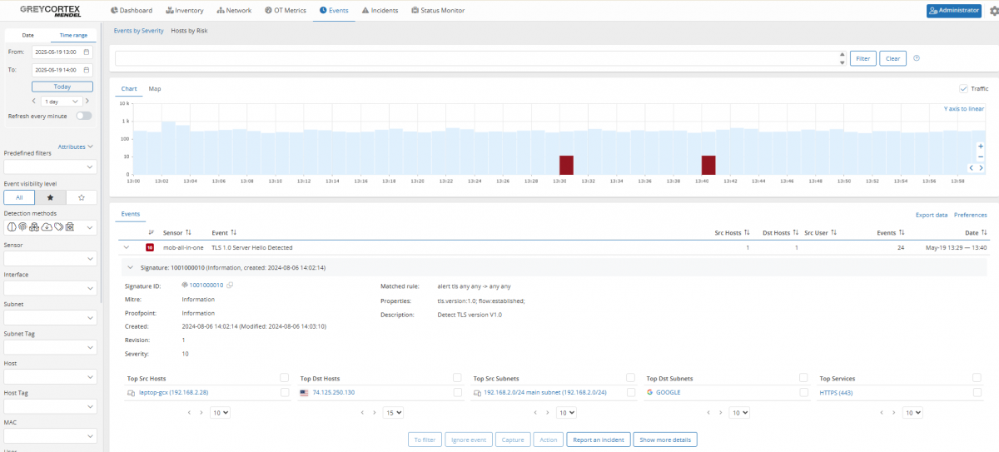This screenshot has height=452, width=999.
Task: Next page of Top Src Hosts
Action: [201, 412]
